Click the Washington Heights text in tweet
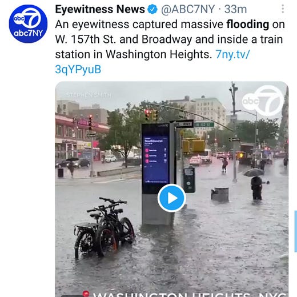297x297 pixels. coord(159,54)
